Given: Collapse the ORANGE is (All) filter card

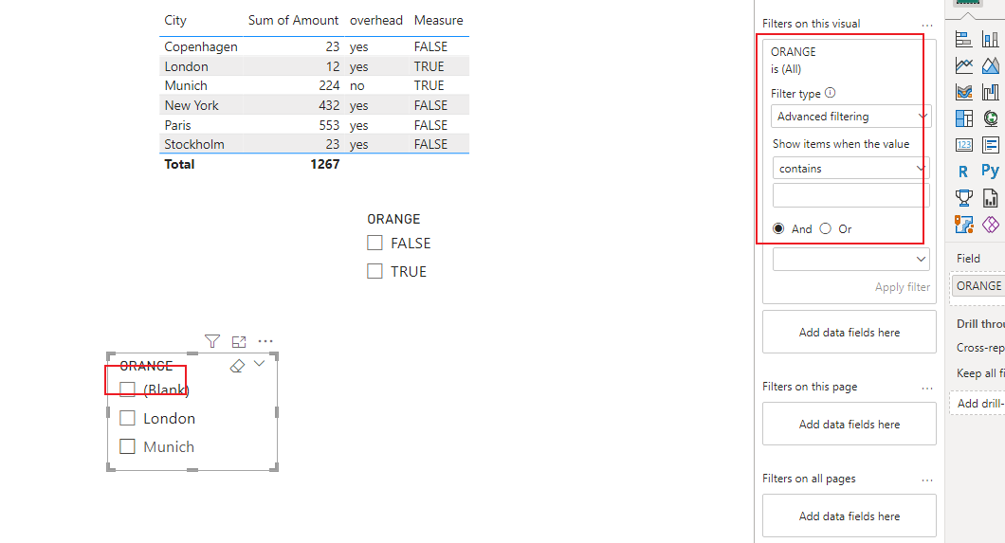Looking at the screenshot, I should (x=793, y=60).
